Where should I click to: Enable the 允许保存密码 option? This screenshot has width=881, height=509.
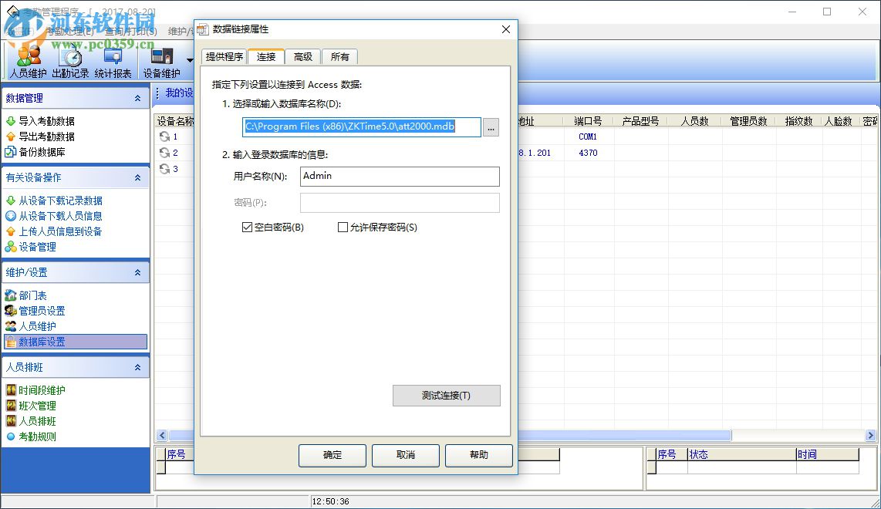click(x=343, y=227)
